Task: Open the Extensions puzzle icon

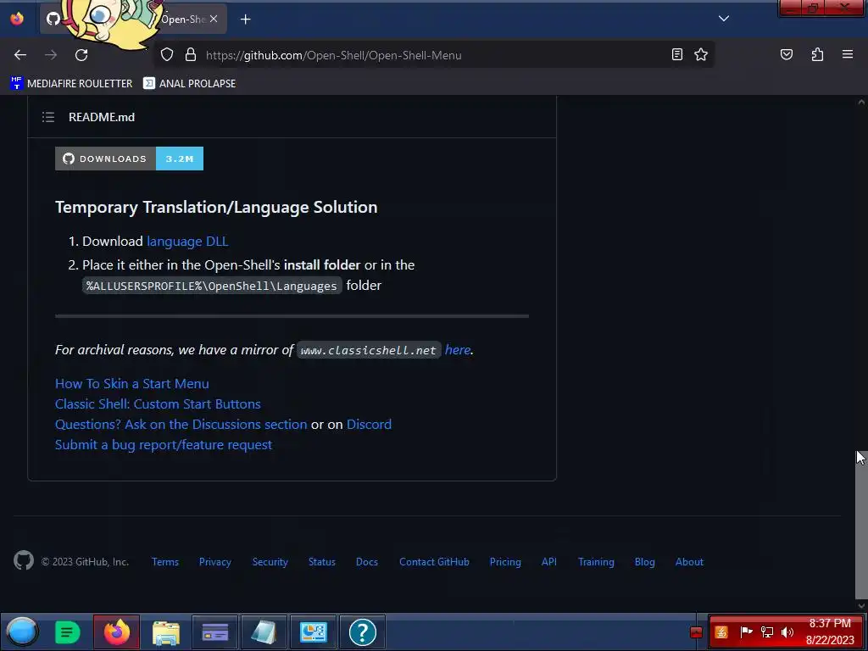Action: pyautogui.click(x=817, y=54)
